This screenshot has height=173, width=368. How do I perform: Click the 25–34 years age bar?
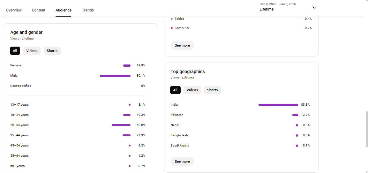coord(121,125)
